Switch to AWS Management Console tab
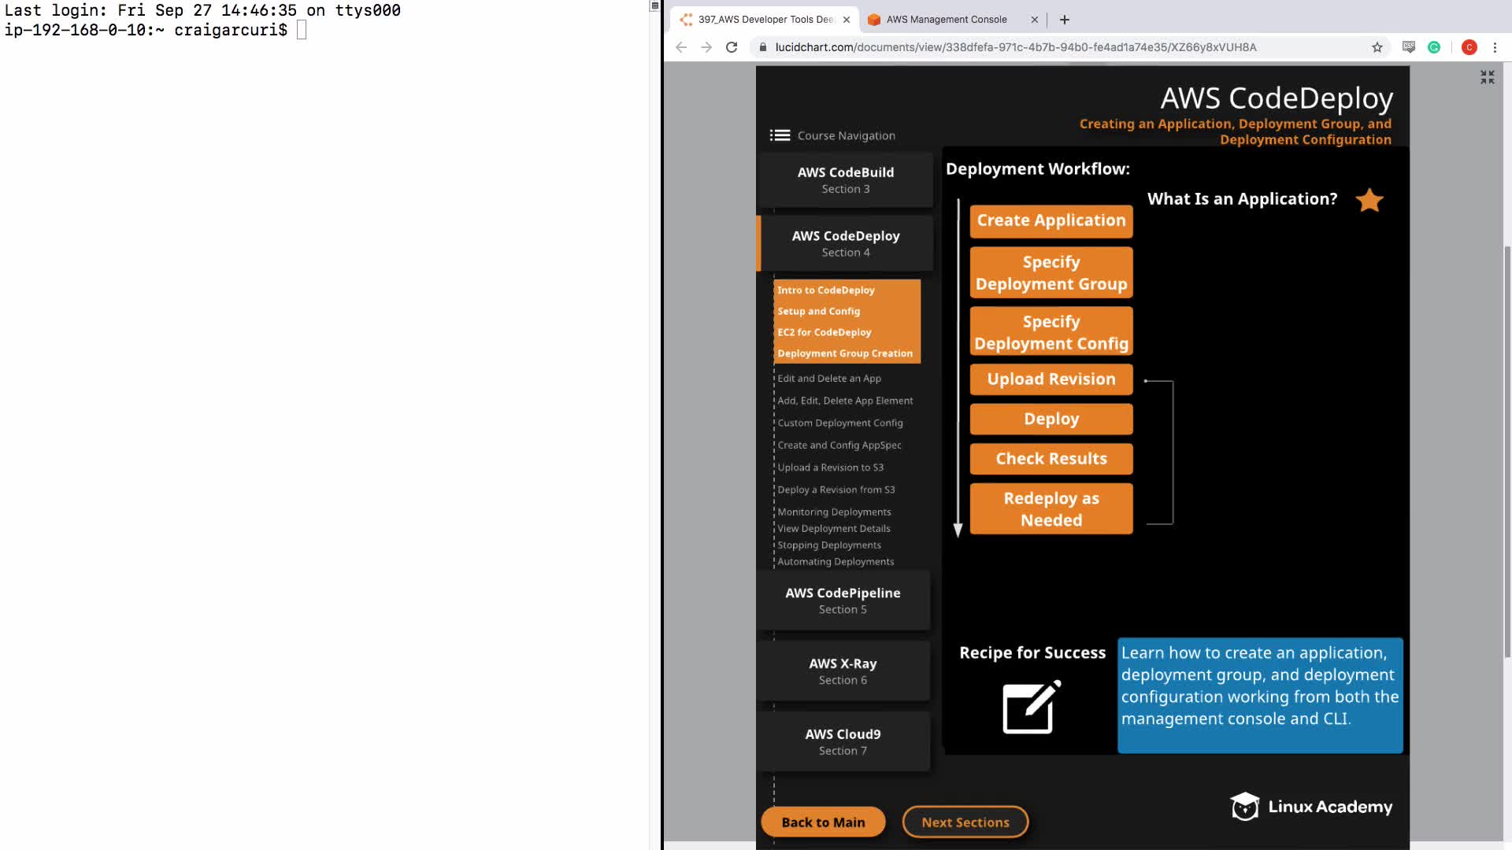 946,20
